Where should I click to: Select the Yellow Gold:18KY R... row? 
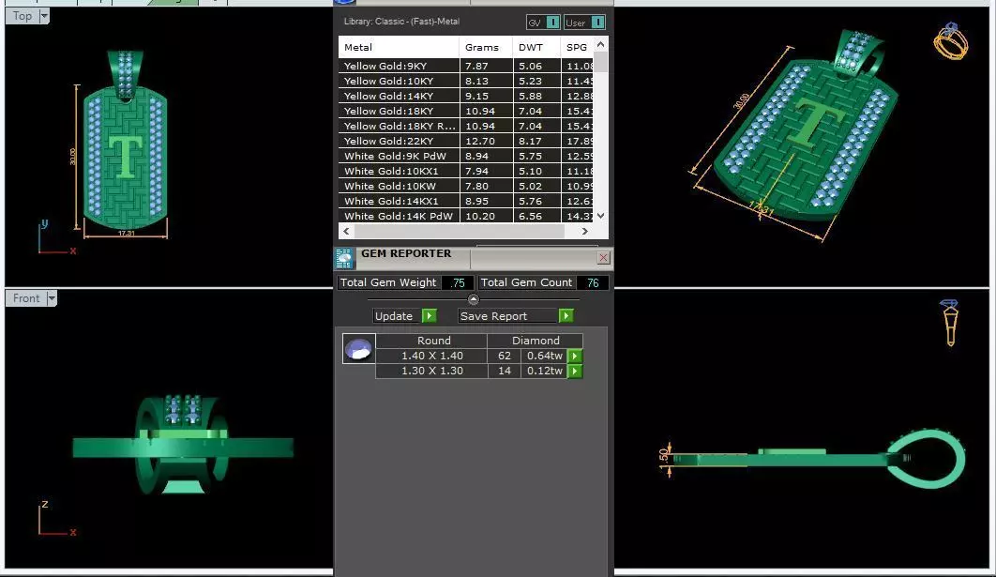466,126
